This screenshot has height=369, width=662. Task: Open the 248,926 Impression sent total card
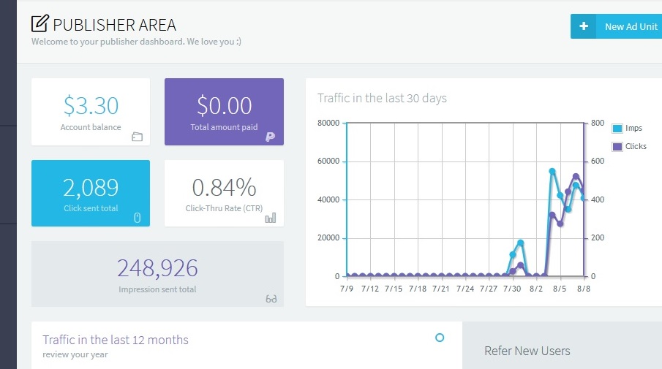pyautogui.click(x=157, y=273)
